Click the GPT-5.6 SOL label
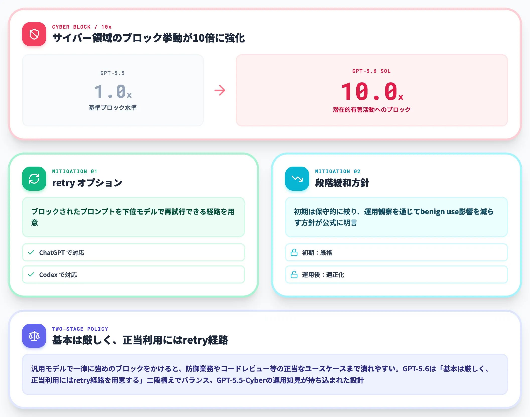 [372, 71]
